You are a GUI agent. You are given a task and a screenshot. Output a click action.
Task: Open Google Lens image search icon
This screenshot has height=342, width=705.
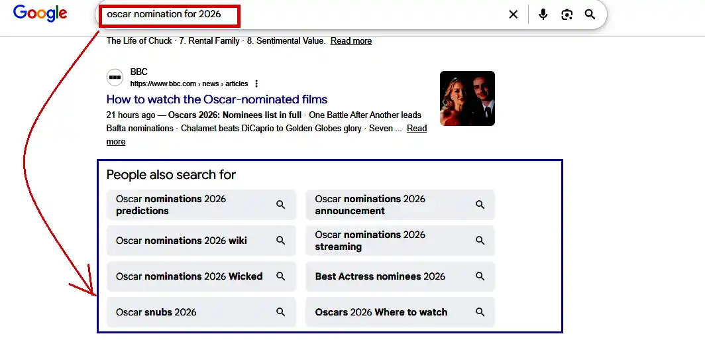567,15
